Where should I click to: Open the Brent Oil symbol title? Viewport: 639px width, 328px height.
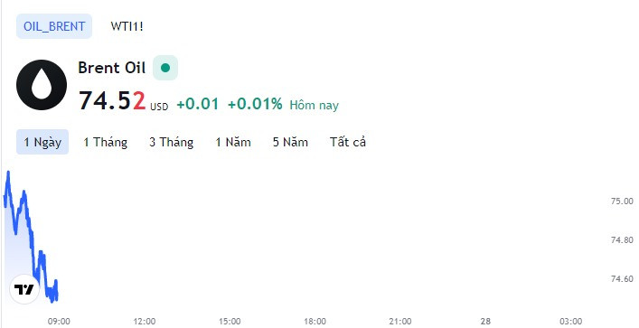(112, 68)
